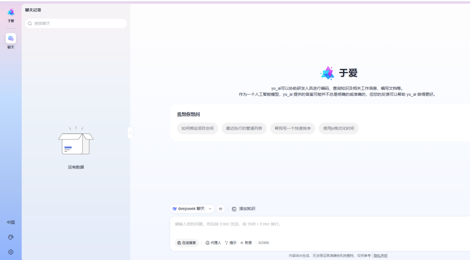Click the @ 代理人 agent option
Viewport: 470px width, 260px height.
(213, 243)
